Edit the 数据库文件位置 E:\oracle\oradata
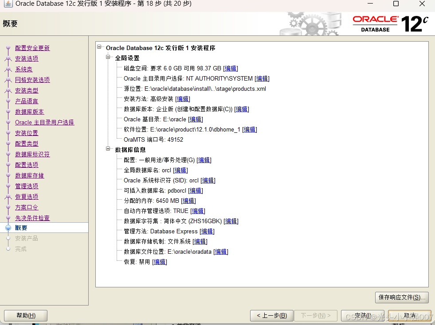The image size is (435, 325). pos(221,252)
